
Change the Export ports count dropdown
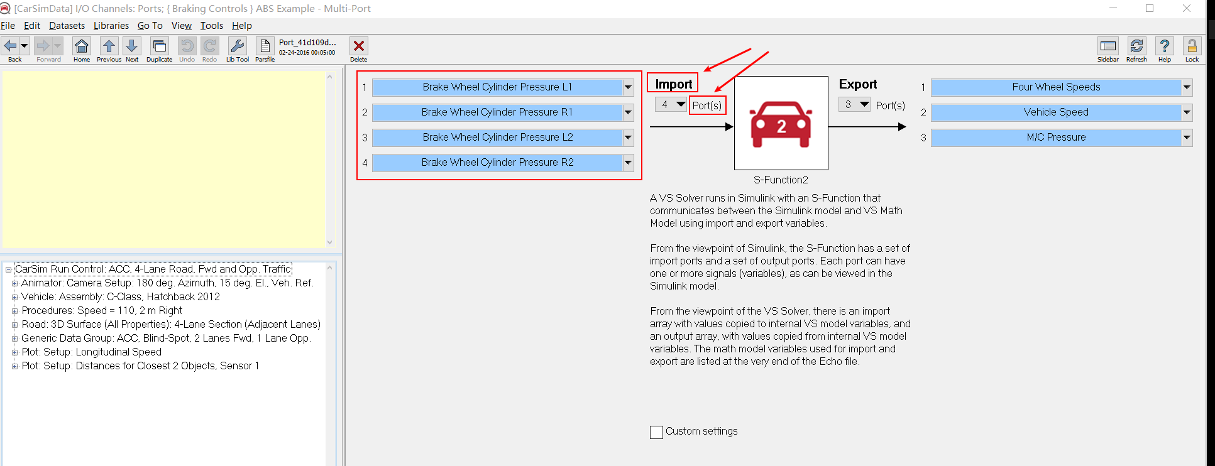pyautogui.click(x=855, y=104)
